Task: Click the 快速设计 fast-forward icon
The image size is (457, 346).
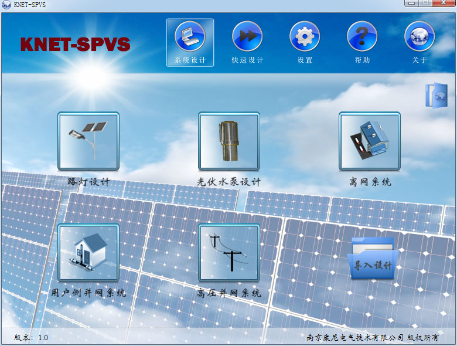Action: 247,36
